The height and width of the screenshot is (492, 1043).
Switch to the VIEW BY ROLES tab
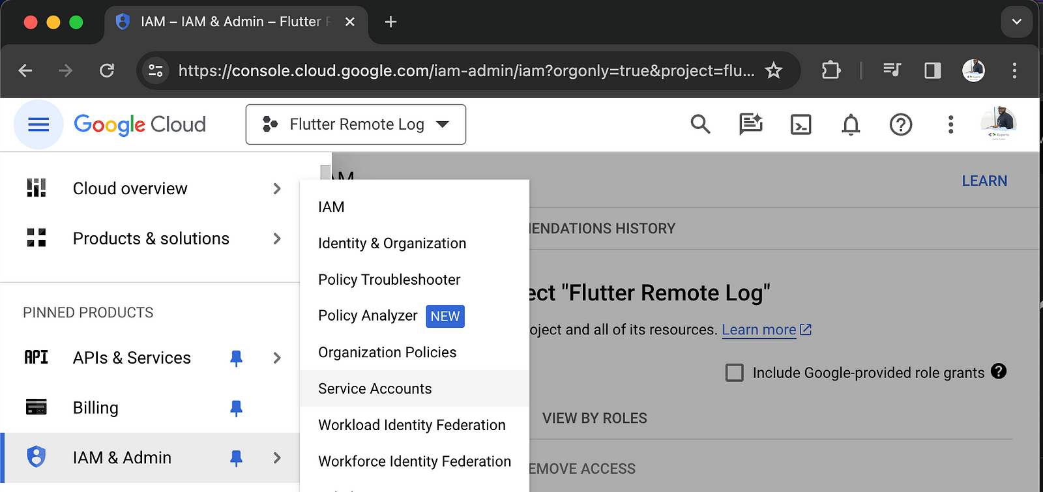(595, 418)
